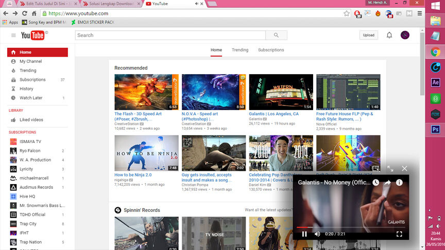The image size is (445, 250).
Task: Open the Chrome menu button
Action: (x=419, y=13)
